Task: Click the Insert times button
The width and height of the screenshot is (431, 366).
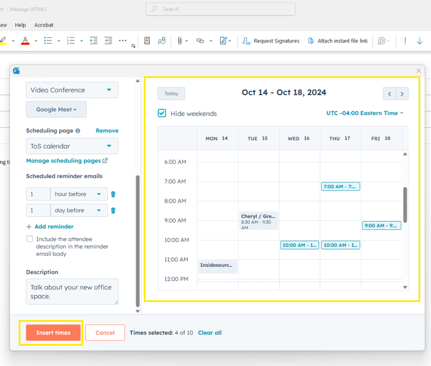Action: [x=53, y=333]
